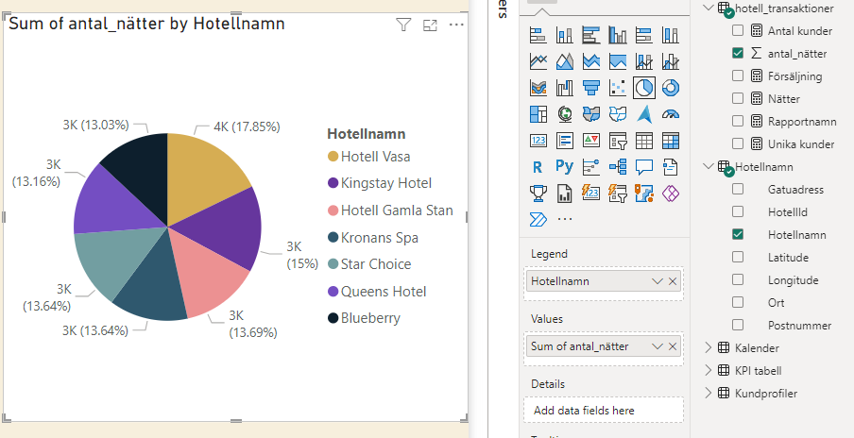Viewport: 854px width, 438px height.
Task: Open dropdown for Sum of antal_nätter
Action: click(x=657, y=346)
